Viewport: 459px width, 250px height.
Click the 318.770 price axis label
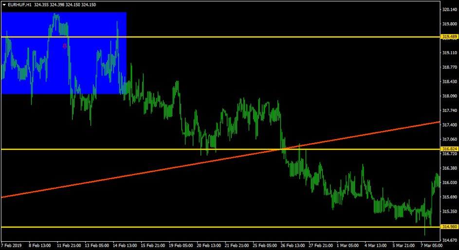pos(450,67)
